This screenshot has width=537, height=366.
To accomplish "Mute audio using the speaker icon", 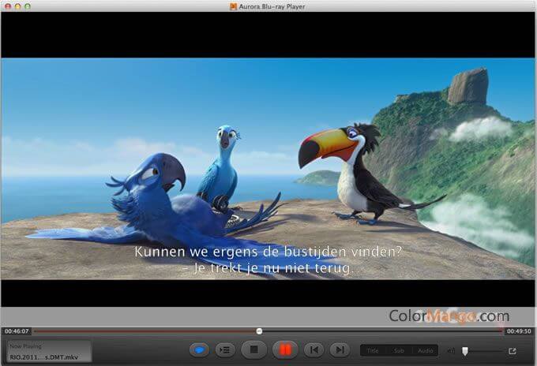I will (451, 350).
